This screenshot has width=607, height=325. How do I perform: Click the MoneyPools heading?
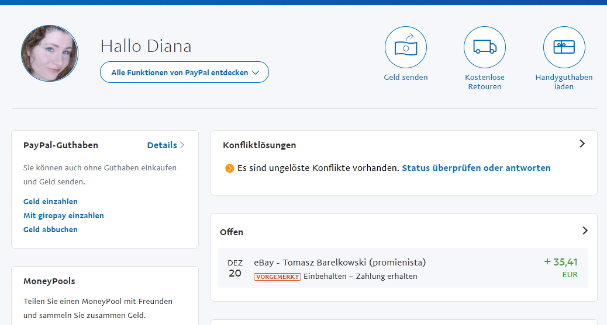[x=49, y=281]
